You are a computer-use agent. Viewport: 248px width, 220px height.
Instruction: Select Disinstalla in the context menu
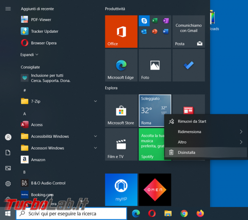(206, 152)
